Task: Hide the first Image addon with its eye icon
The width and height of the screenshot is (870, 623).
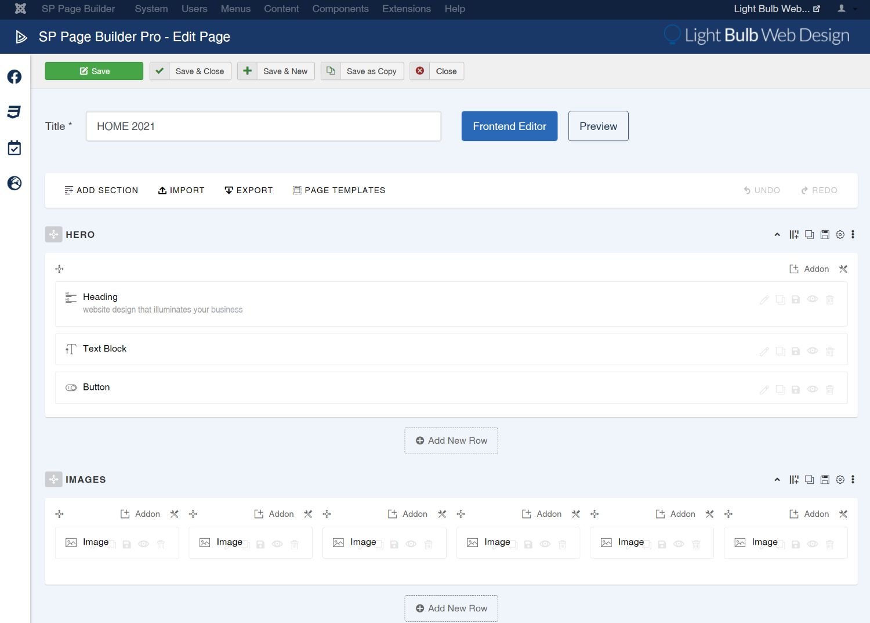Action: pyautogui.click(x=144, y=544)
